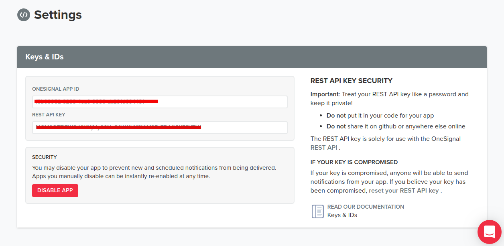Image resolution: width=504 pixels, height=246 pixels.
Task: Open the REST API link
Action: 324,147
